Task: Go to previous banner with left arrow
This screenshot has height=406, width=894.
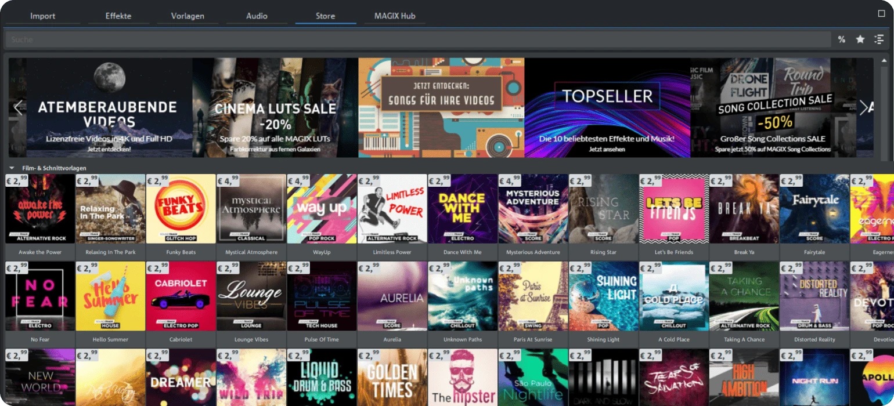Action: point(18,107)
